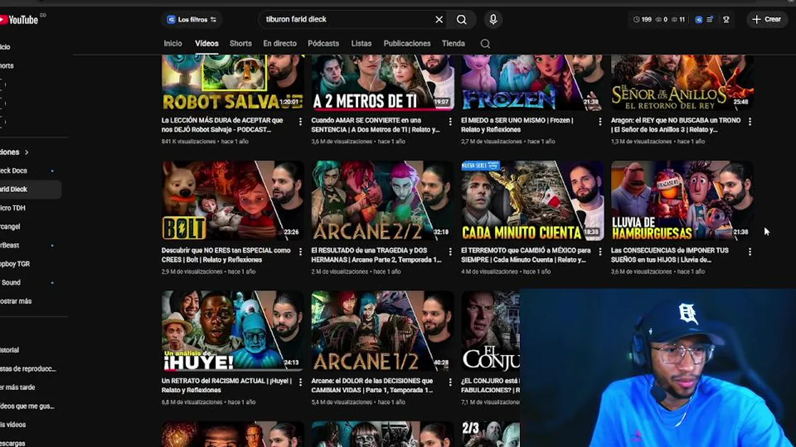Open the Tienda tab

pyautogui.click(x=453, y=43)
